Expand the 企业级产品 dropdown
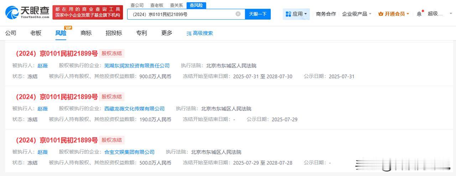 click(357, 14)
